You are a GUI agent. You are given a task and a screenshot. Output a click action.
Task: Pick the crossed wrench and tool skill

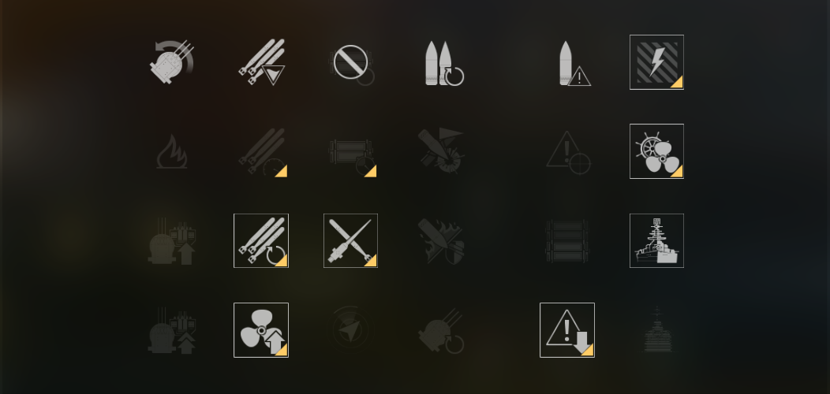[x=350, y=240]
